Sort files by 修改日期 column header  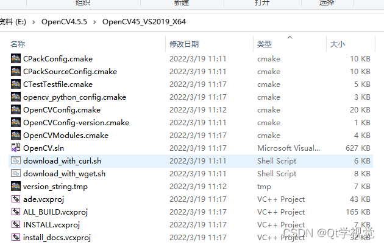pyautogui.click(x=184, y=44)
